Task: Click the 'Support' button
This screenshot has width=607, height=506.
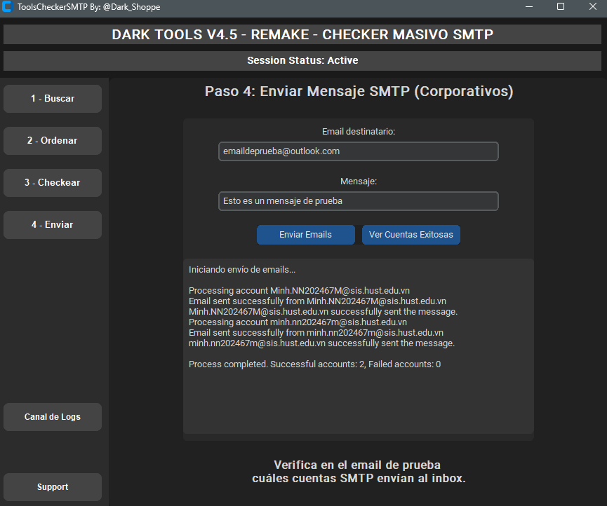Action: pos(52,486)
